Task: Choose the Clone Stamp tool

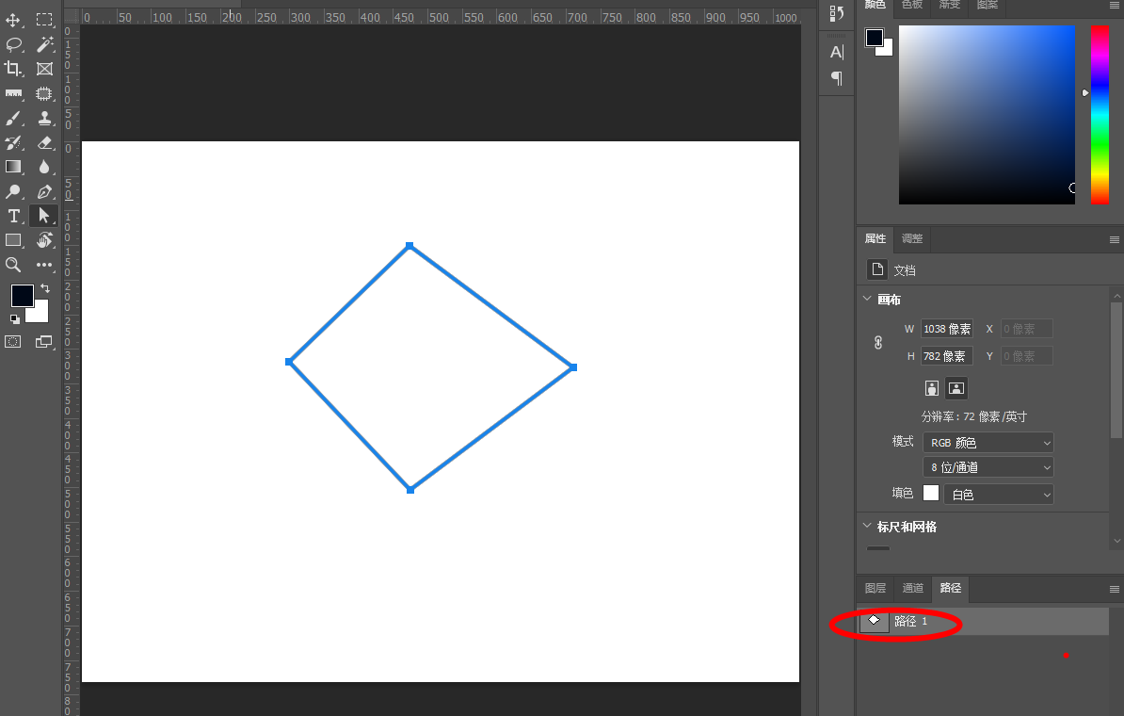Action: coord(44,118)
